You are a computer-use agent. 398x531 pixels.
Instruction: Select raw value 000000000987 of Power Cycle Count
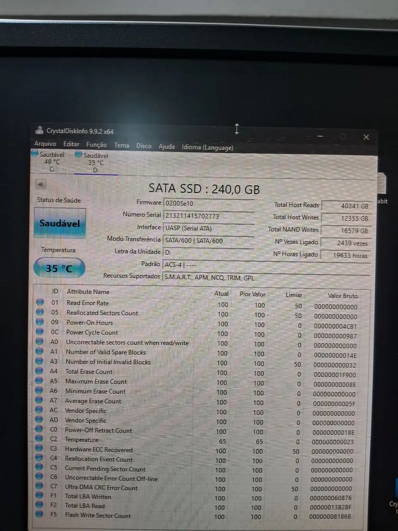point(335,336)
